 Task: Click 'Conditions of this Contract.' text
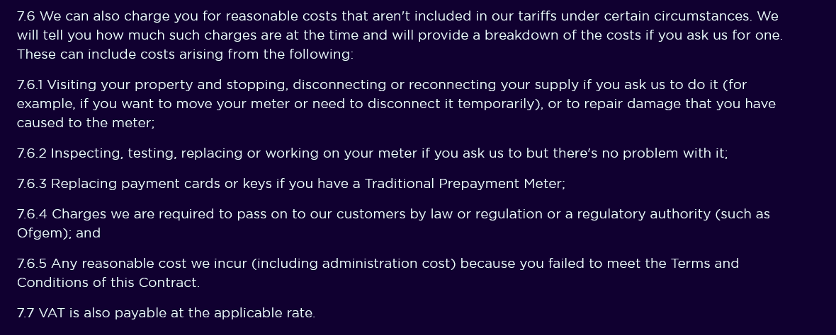(x=108, y=283)
